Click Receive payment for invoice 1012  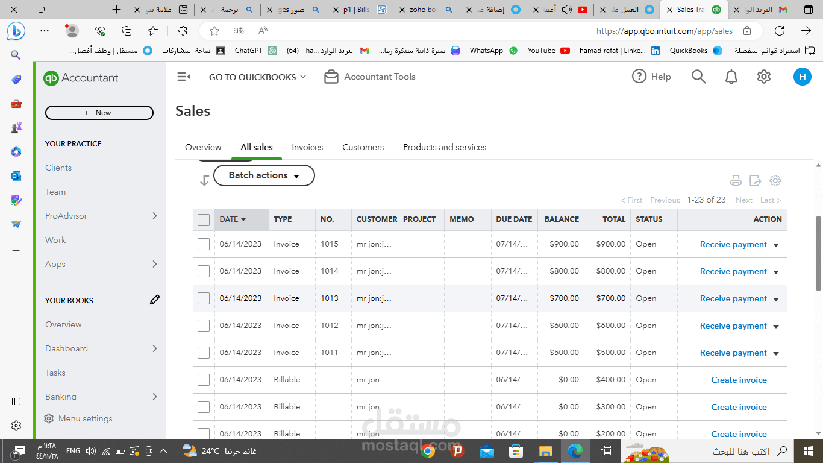pos(733,326)
